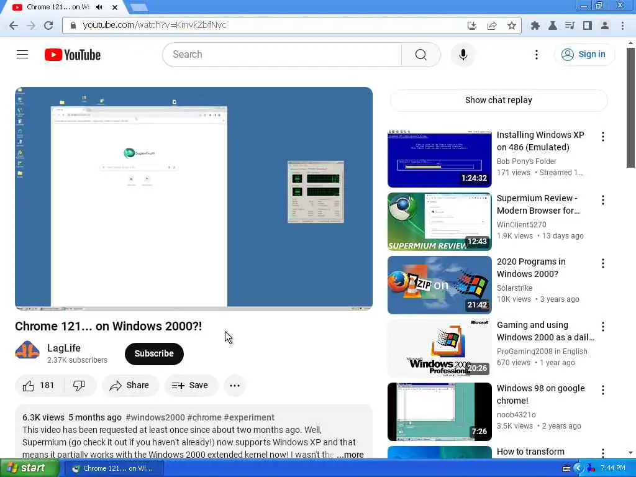Open a new tab with tab button

coord(139,7)
